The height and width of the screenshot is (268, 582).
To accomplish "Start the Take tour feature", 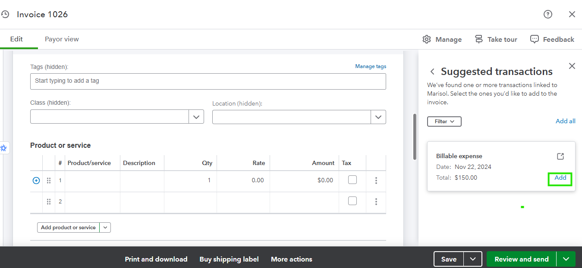I will point(496,39).
